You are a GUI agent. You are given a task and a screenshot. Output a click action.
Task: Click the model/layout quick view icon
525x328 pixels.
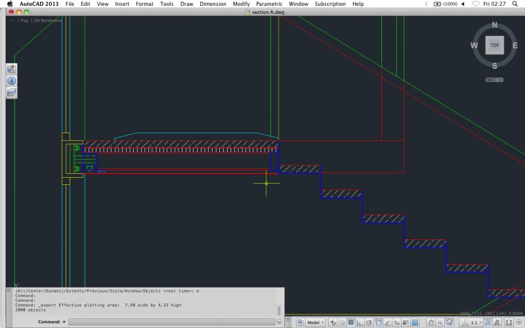point(300,322)
